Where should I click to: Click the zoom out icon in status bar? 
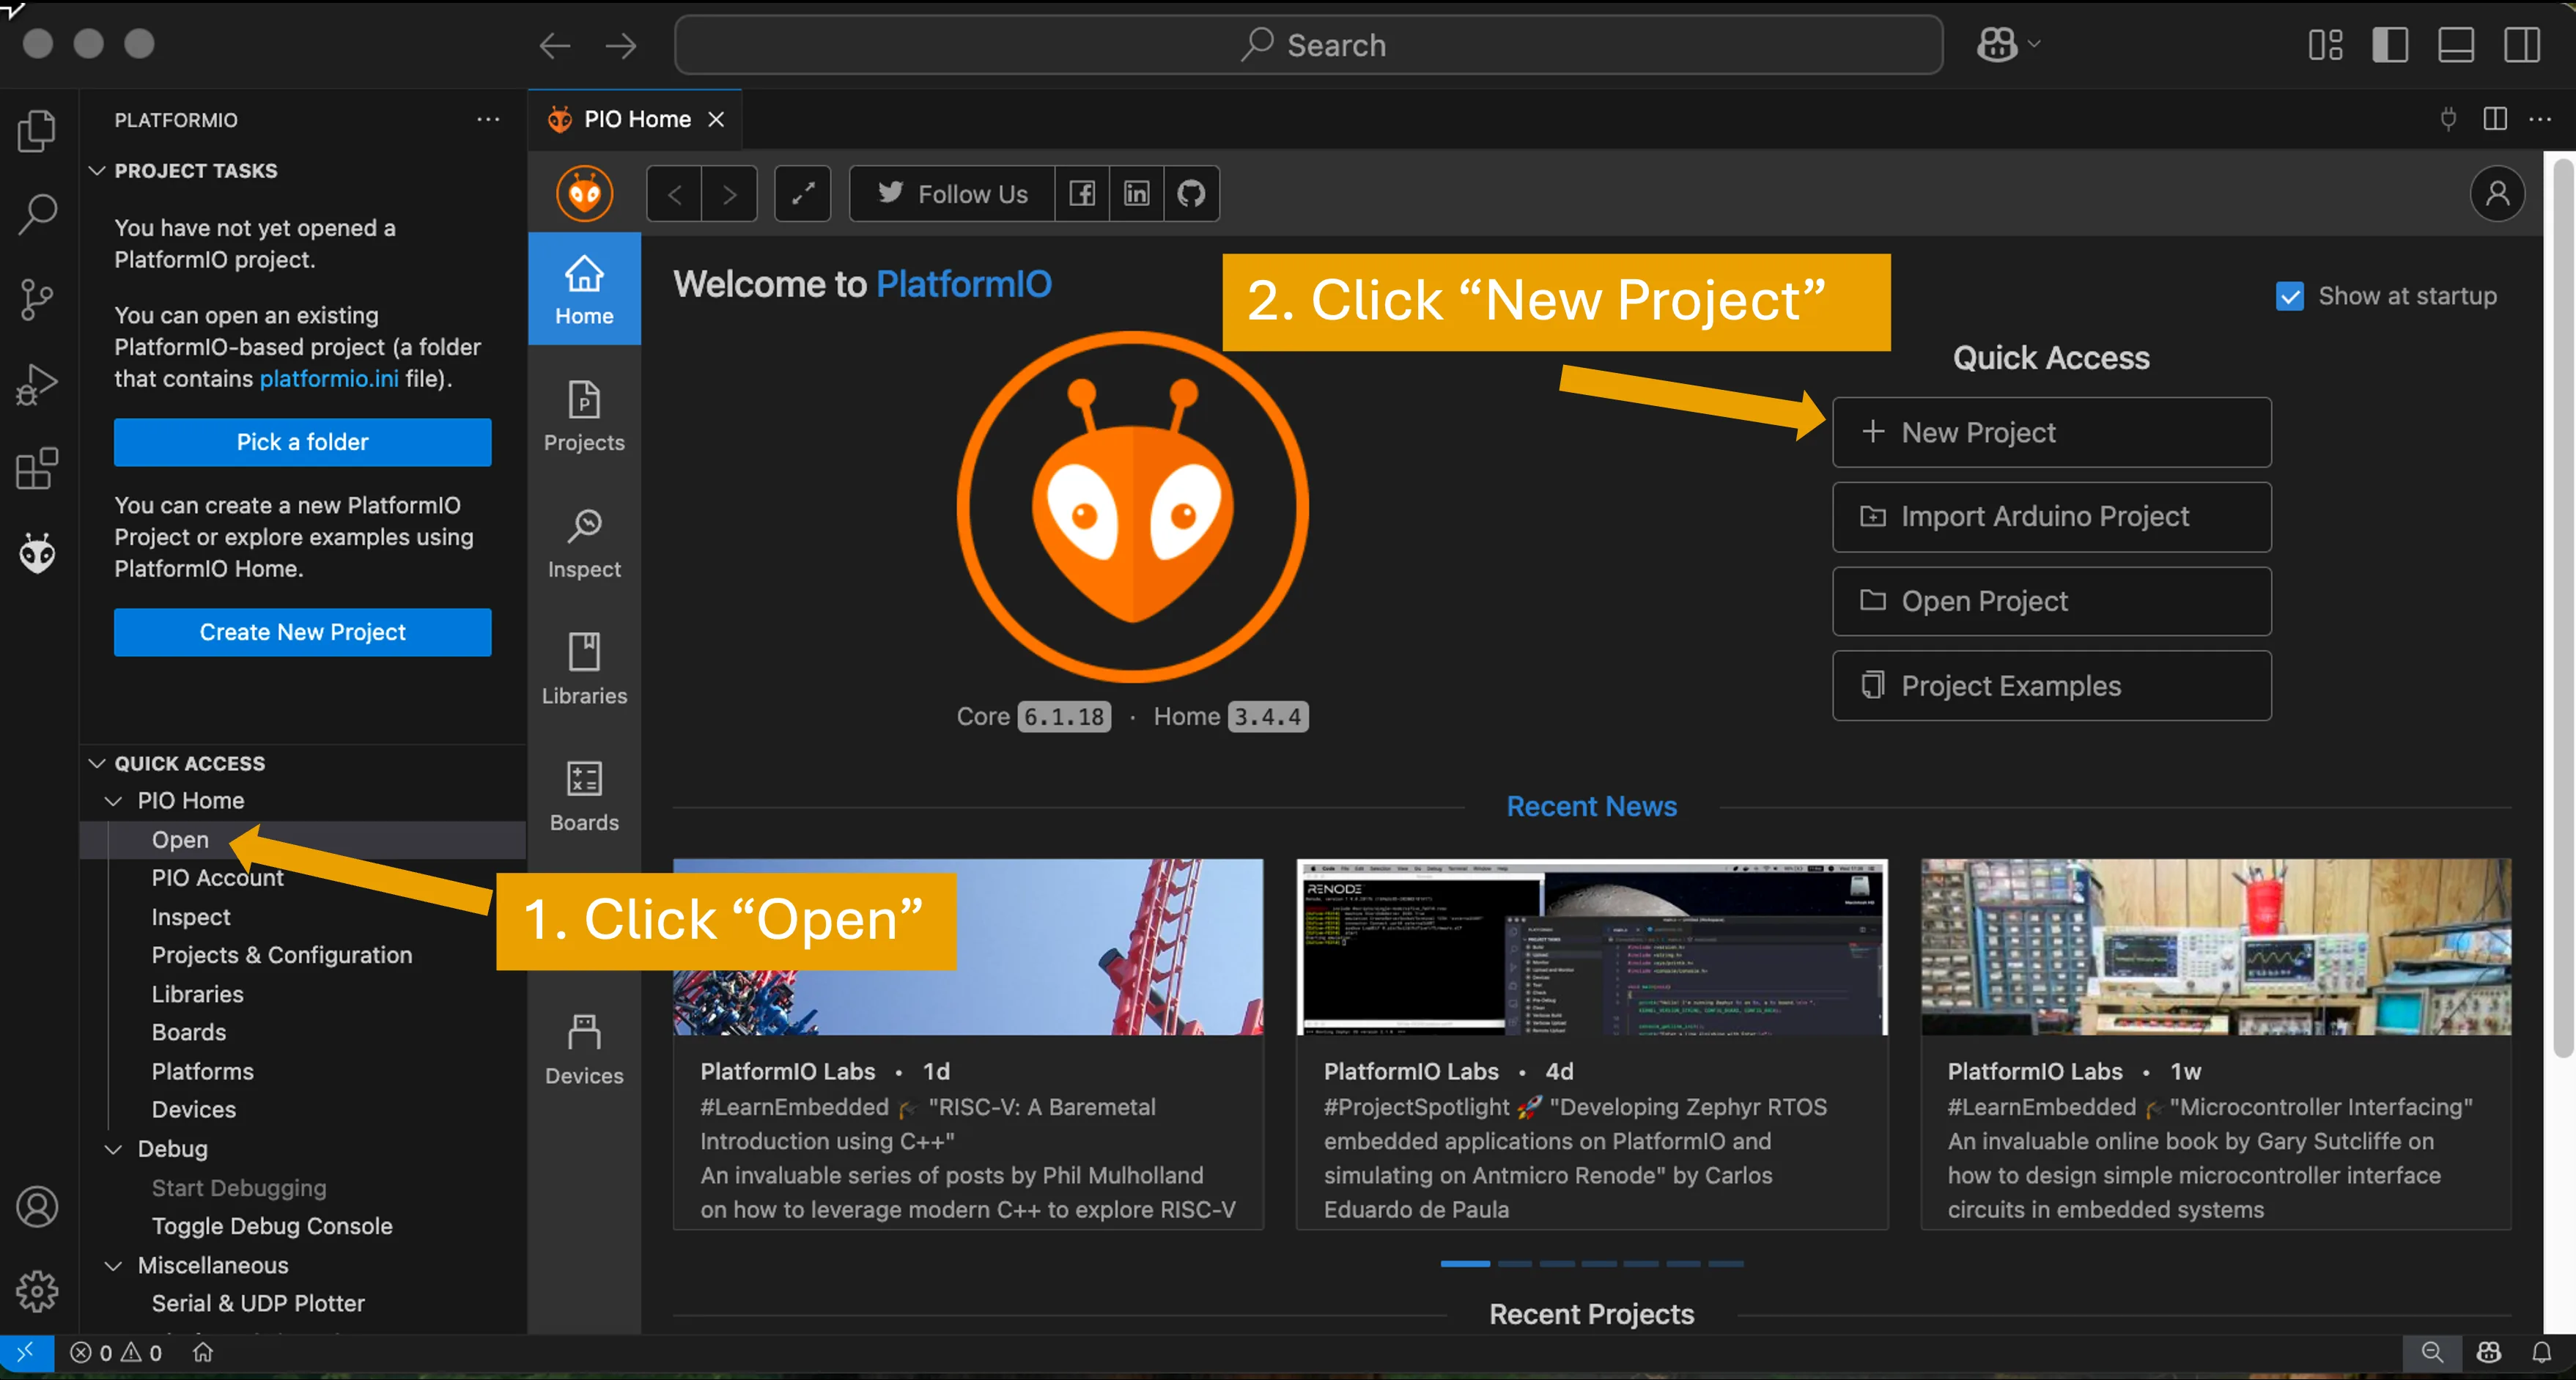(x=2431, y=1353)
